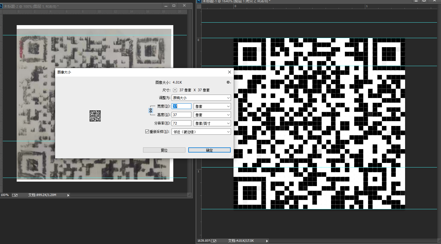Click the 宽度 width input field

(181, 106)
